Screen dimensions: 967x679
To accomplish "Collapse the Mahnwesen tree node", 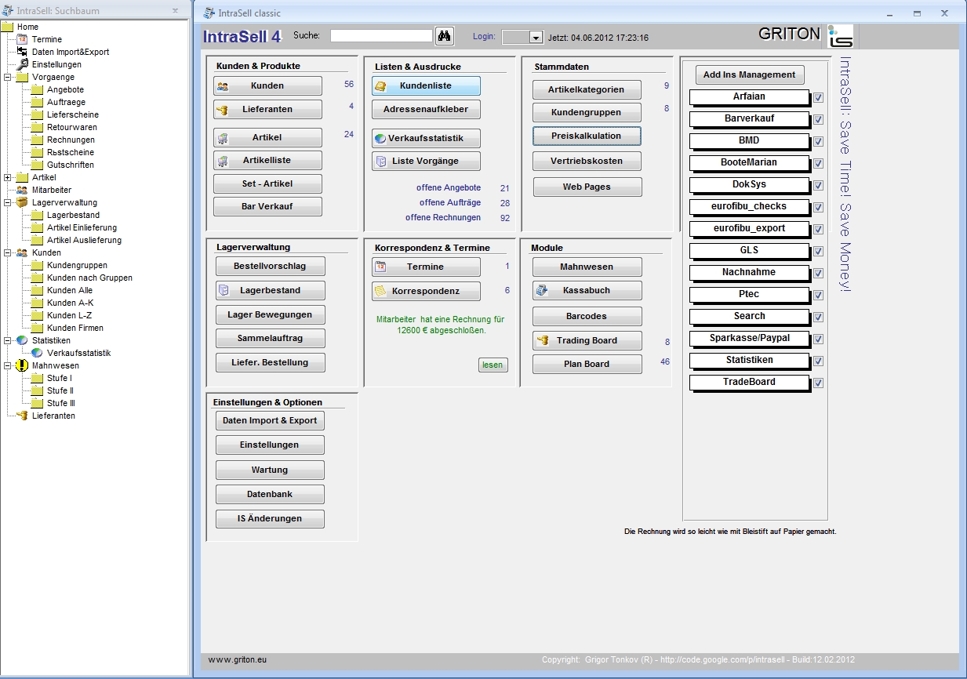I will (7, 365).
